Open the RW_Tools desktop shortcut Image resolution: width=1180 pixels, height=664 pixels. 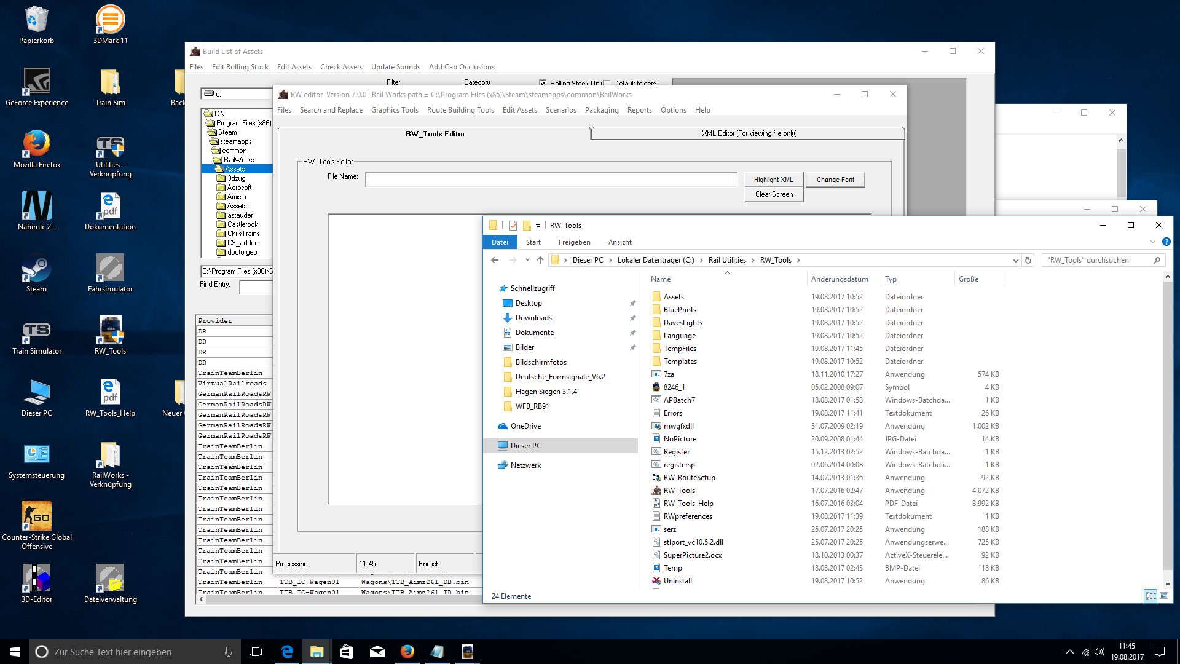[110, 333]
